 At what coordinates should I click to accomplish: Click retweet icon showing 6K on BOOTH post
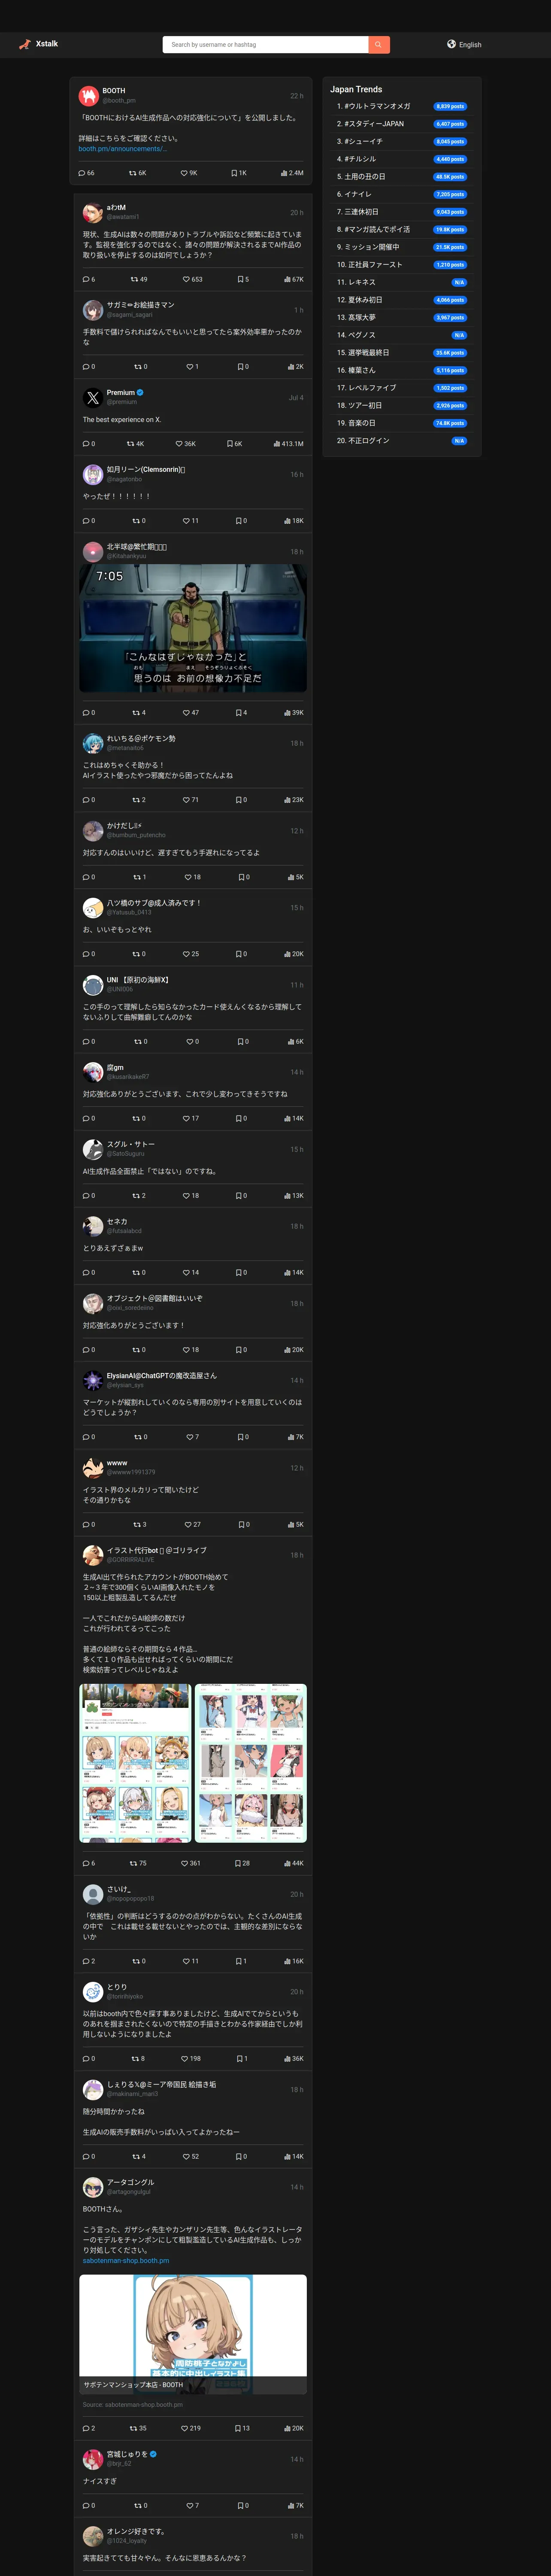click(132, 173)
